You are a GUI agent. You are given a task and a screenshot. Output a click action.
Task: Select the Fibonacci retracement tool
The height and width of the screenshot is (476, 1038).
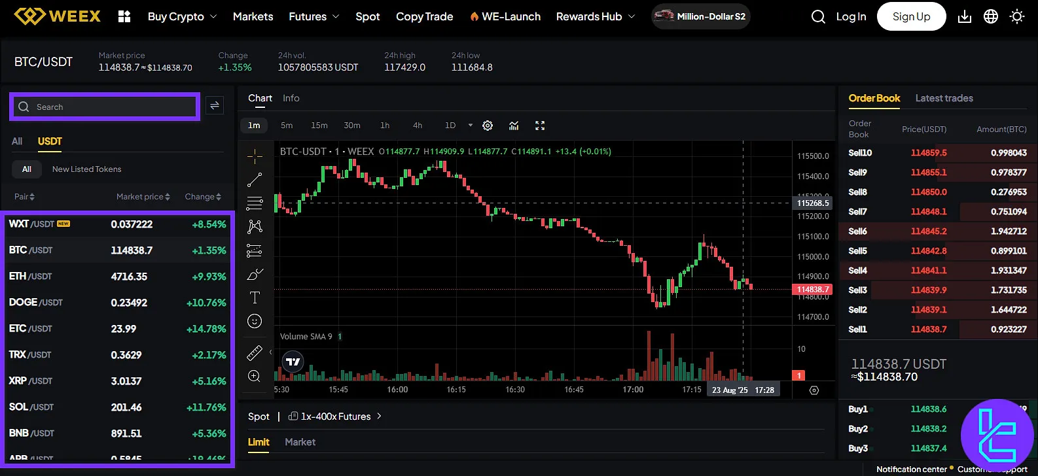(255, 203)
